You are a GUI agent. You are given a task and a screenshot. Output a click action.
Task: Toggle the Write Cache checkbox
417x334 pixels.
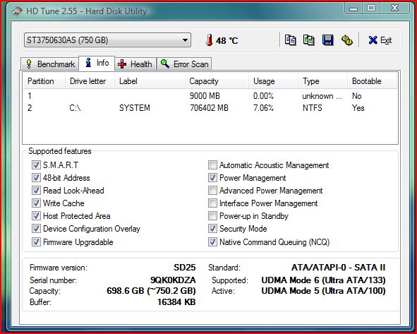(x=36, y=203)
